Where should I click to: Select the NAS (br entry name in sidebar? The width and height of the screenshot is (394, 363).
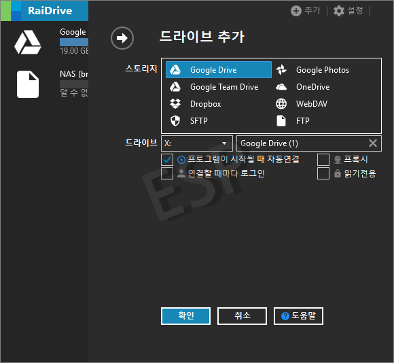point(74,74)
